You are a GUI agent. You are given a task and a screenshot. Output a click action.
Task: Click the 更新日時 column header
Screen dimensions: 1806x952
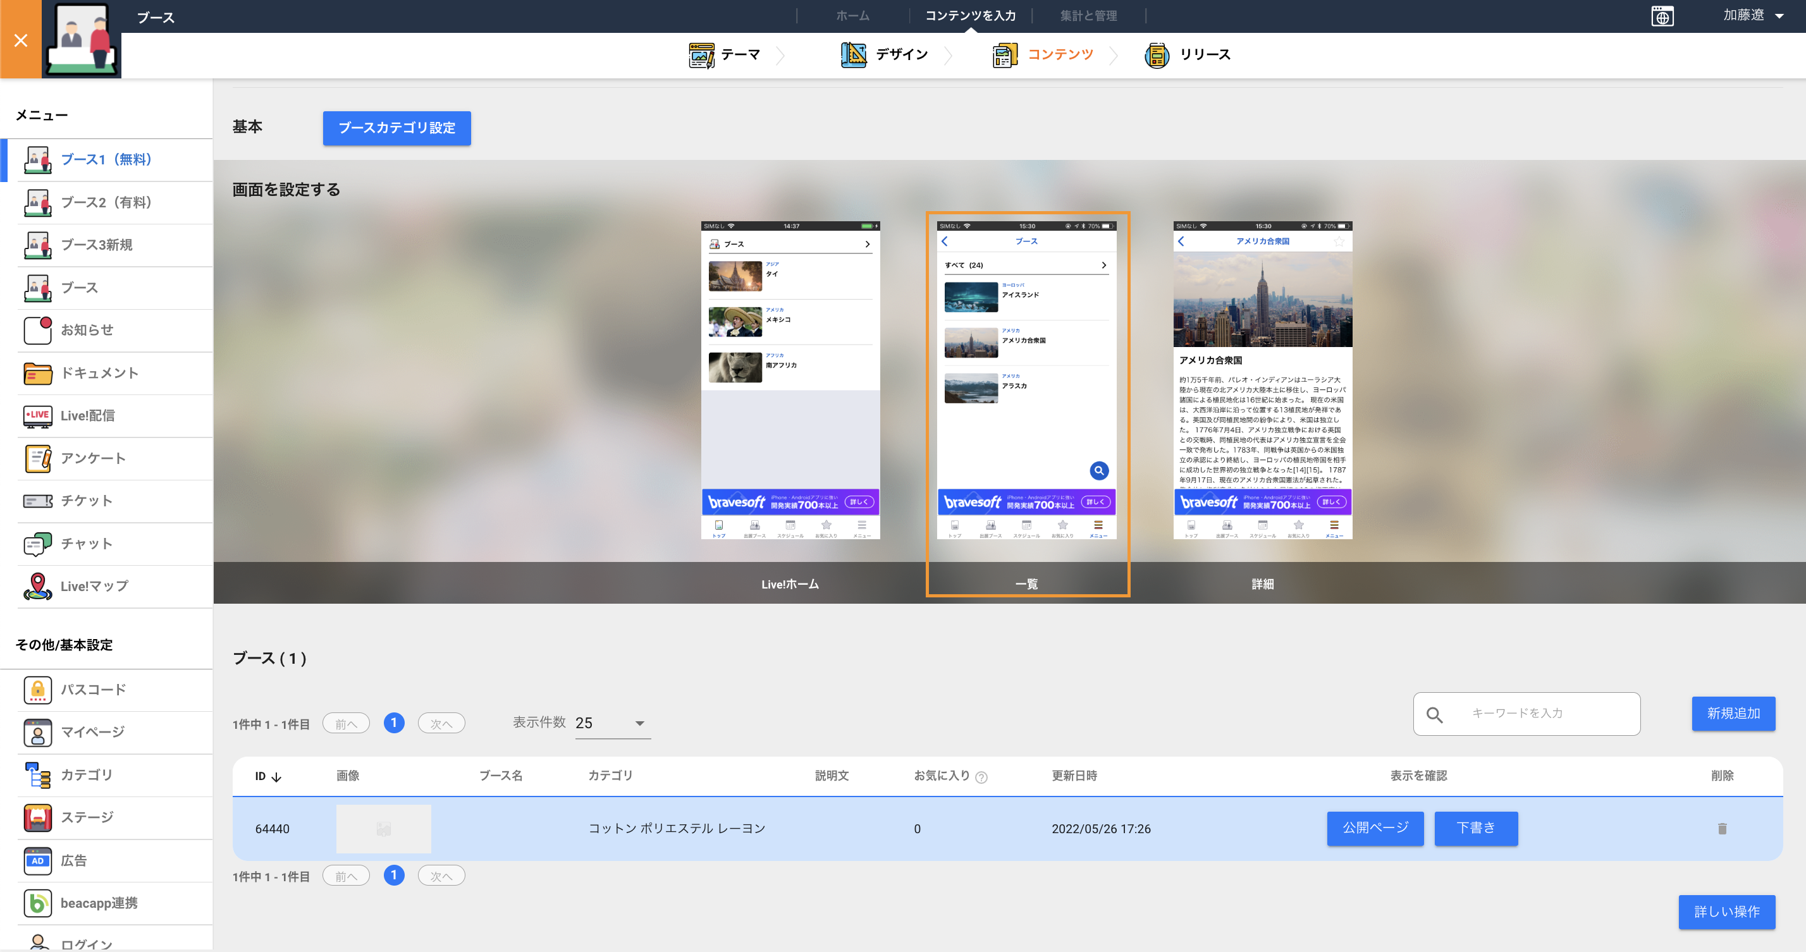pos(1074,776)
